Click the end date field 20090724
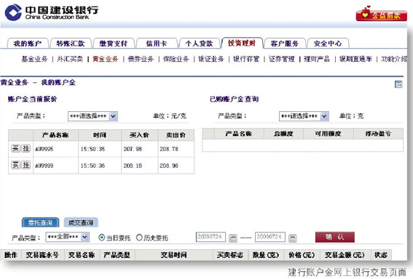The width and height of the screenshot is (413, 279). 270,237
